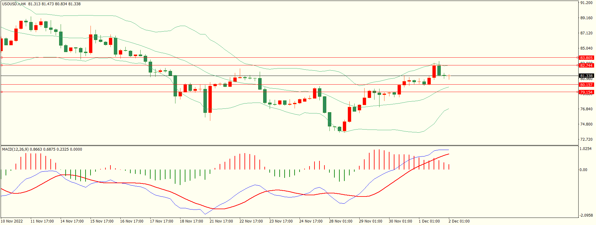Viewport: 596px width, 225px height.
Task: Pick the 28 Nov 01:00 time label
Action: click(341, 221)
